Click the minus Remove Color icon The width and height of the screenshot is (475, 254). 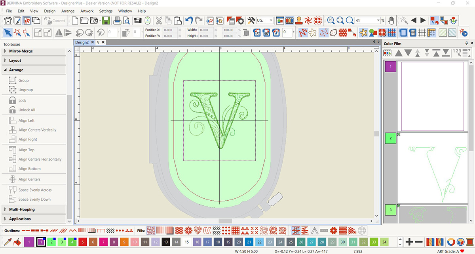click(419, 241)
